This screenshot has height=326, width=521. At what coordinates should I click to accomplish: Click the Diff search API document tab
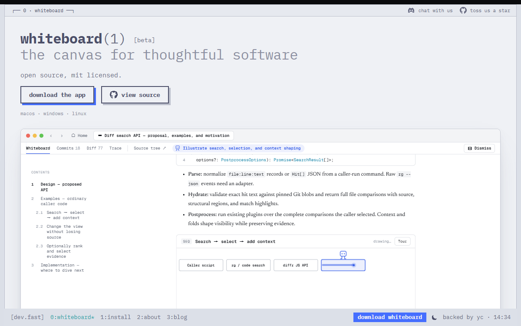[x=164, y=136]
